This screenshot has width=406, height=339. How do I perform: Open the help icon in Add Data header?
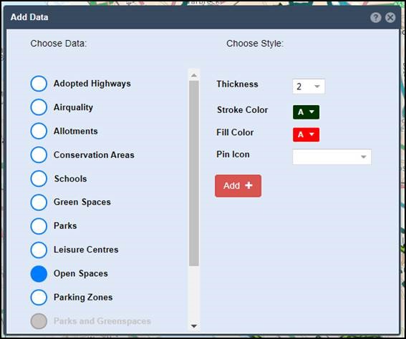375,18
